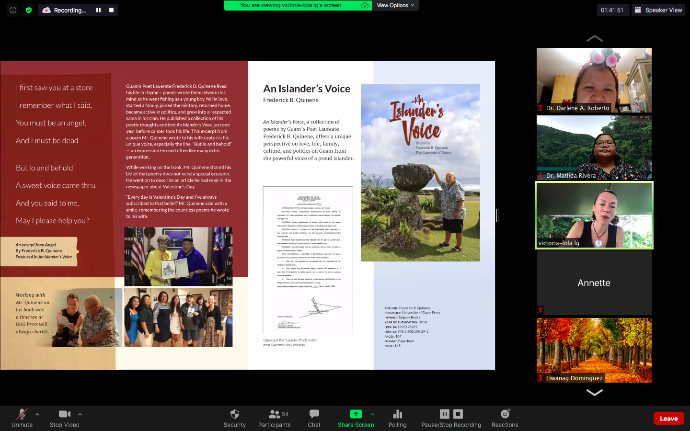Viewport: 690px width, 431px height.
Task: Click the green Share Screen button
Action: 356,418
